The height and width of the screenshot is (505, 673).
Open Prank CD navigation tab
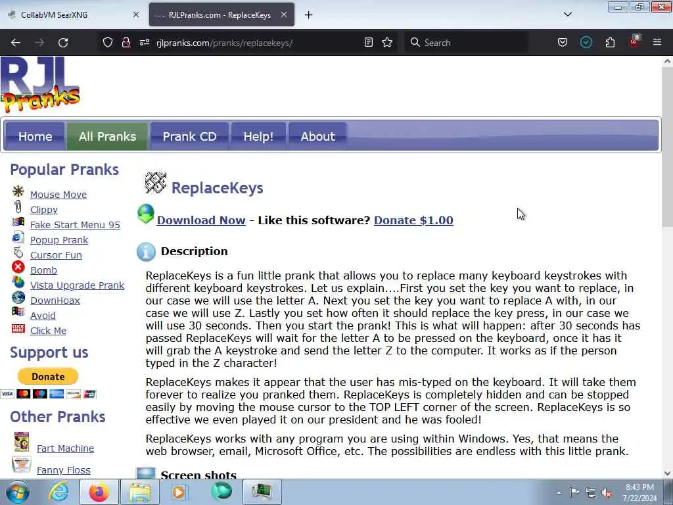[x=189, y=137]
